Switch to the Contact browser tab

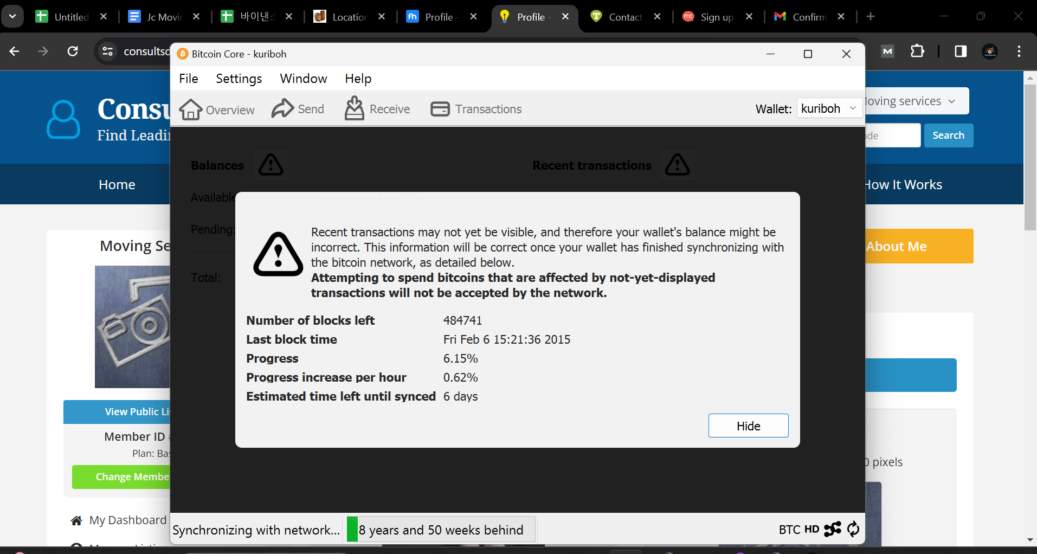(626, 17)
